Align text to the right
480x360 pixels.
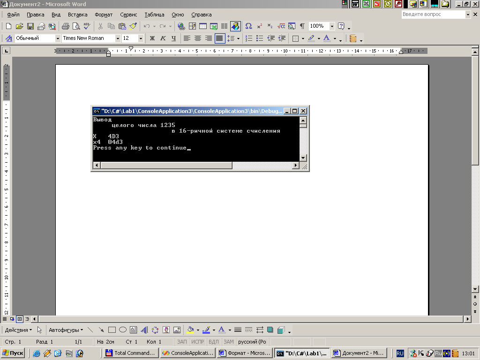tap(209, 38)
